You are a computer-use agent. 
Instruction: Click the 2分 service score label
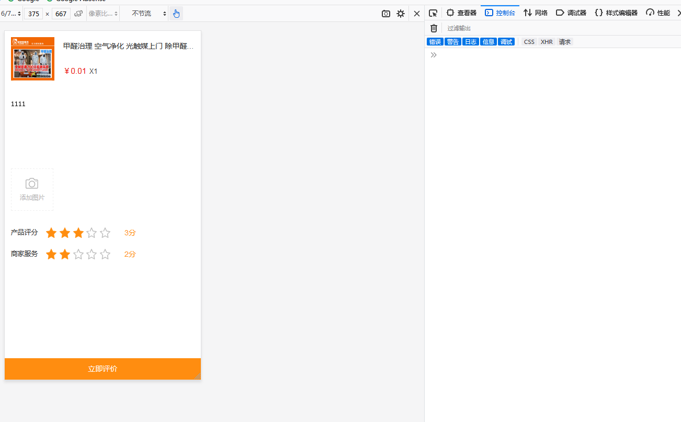pos(130,254)
